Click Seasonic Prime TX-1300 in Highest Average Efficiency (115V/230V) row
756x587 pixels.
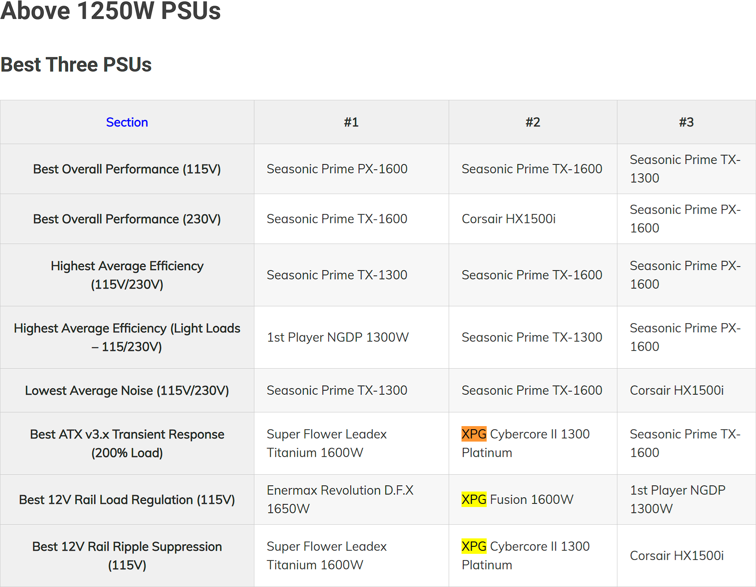pyautogui.click(x=337, y=275)
